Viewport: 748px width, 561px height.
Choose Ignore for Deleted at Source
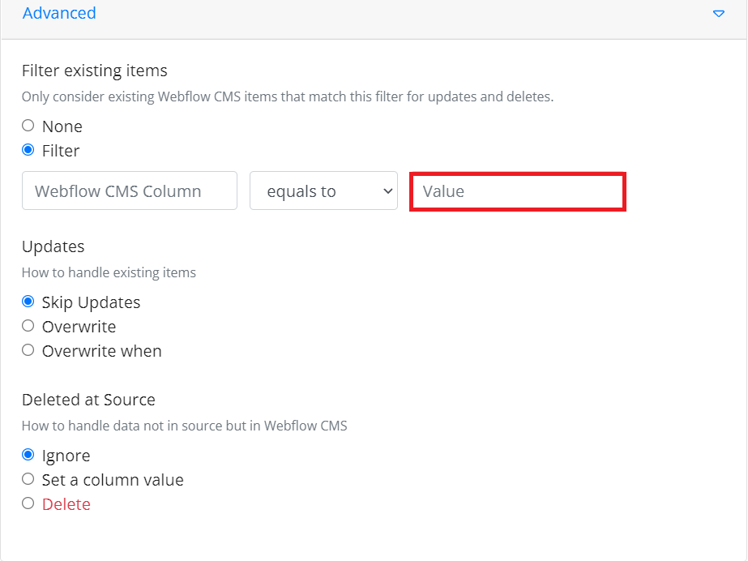click(28, 455)
